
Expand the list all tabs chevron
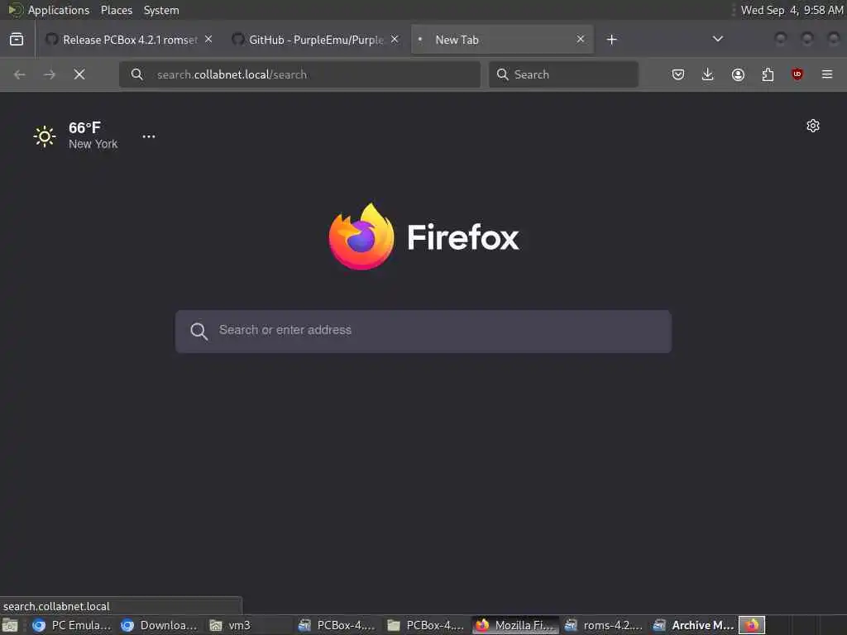(x=717, y=39)
